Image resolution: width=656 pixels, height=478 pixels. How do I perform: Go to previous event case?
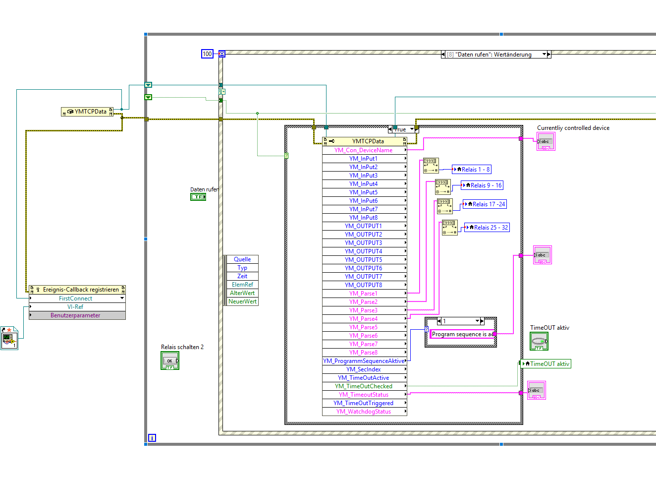coord(443,55)
